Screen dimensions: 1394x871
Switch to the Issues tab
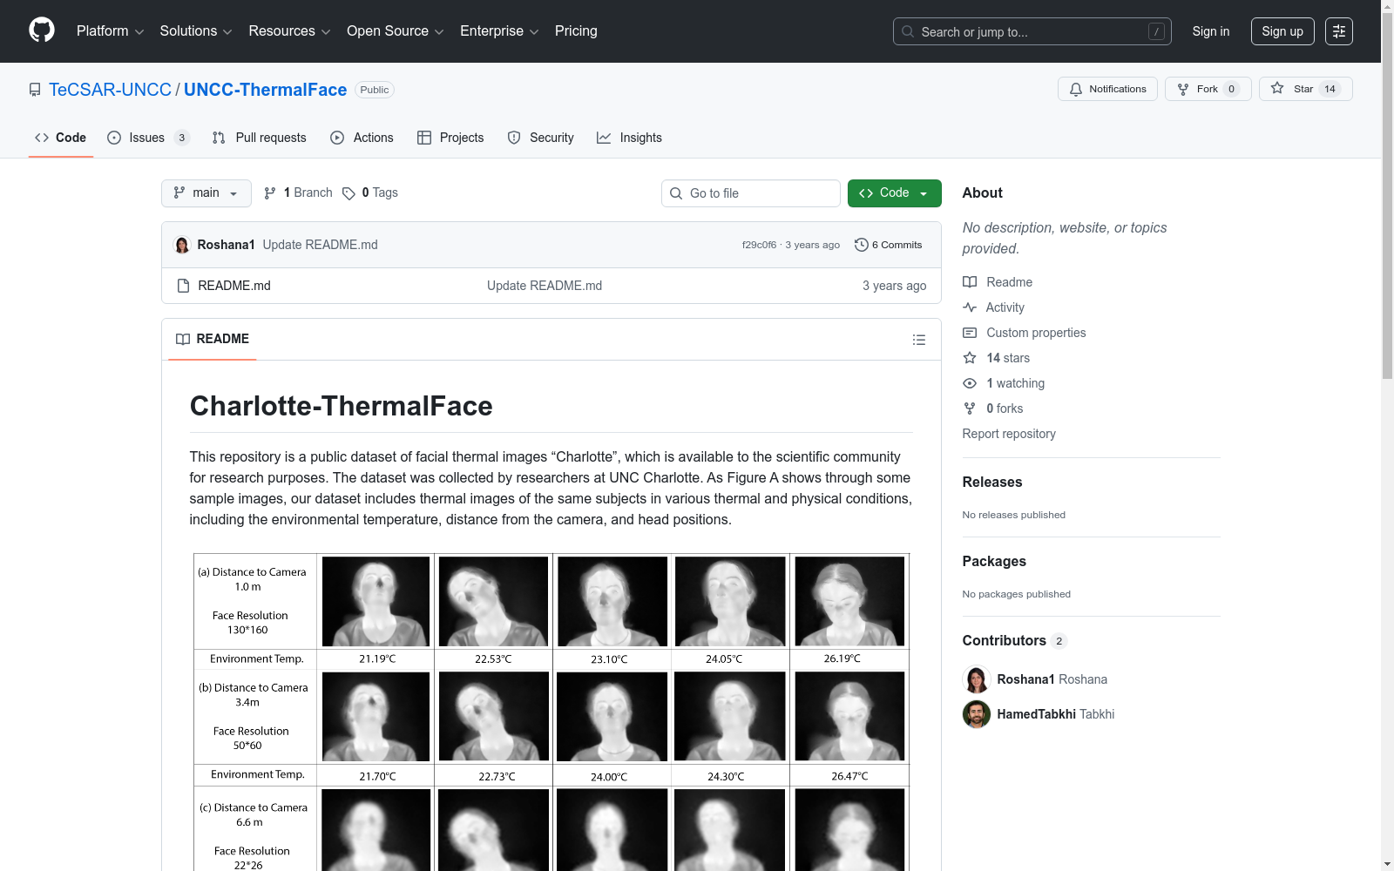click(x=148, y=138)
